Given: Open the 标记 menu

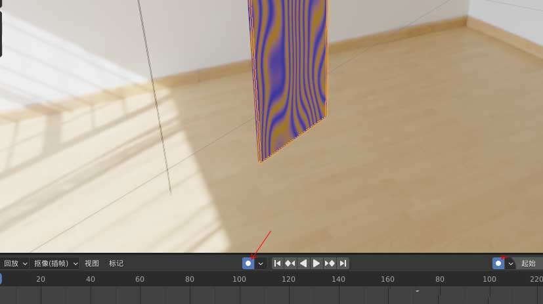Looking at the screenshot, I should 116,263.
